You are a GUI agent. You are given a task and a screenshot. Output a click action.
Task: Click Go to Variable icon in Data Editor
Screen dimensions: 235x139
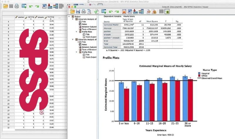click(x=50, y=6)
